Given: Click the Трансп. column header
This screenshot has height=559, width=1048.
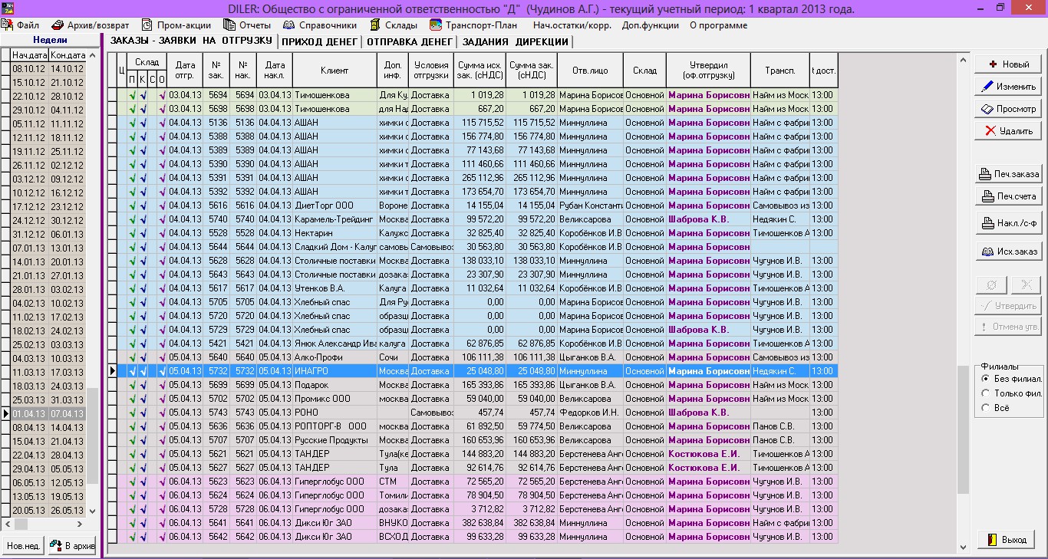Looking at the screenshot, I should pyautogui.click(x=779, y=71).
